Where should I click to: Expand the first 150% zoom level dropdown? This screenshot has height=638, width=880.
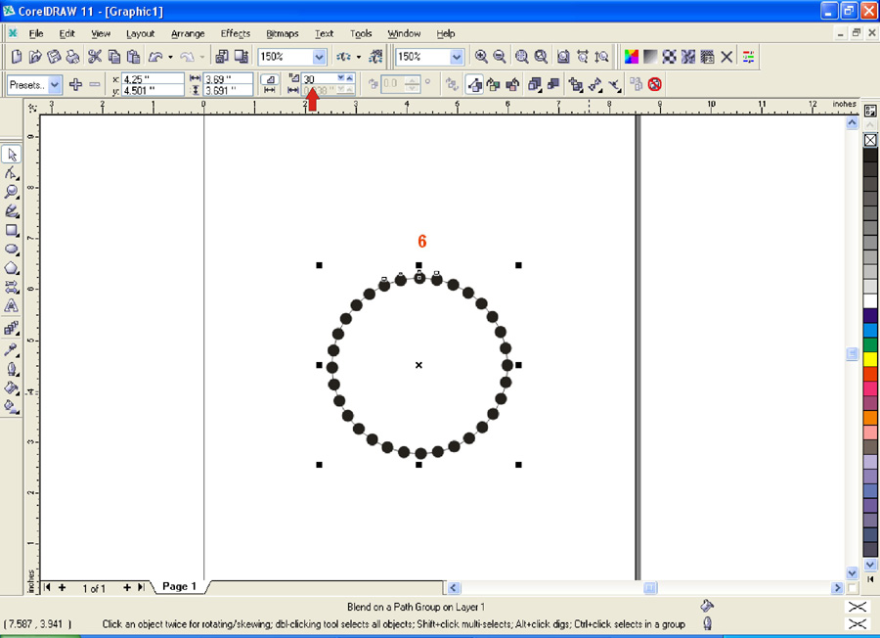tap(319, 58)
